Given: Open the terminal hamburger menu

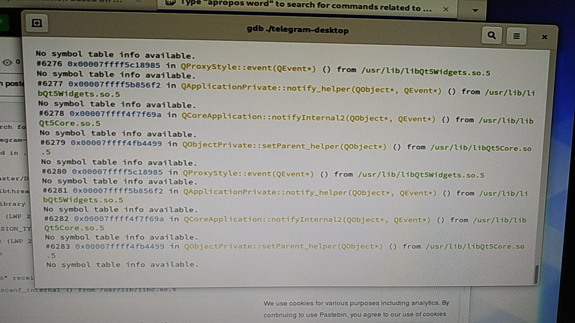Looking at the screenshot, I should coord(517,36).
